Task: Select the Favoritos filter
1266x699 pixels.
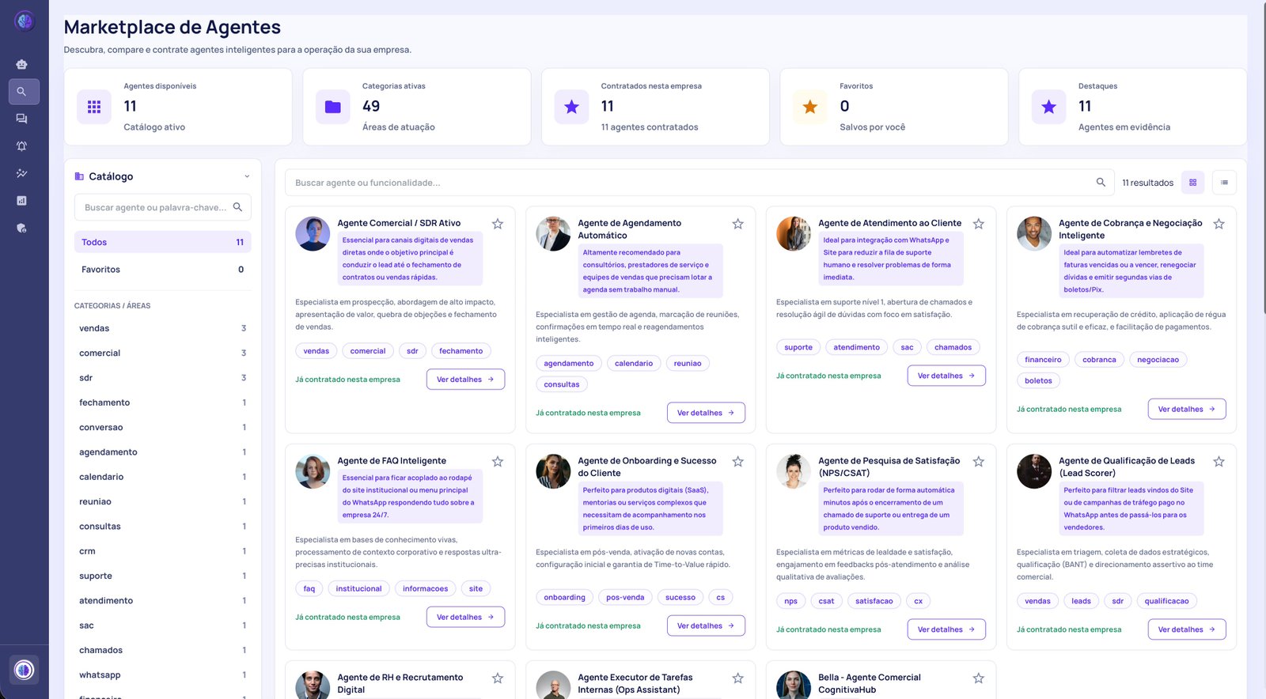Action: pyautogui.click(x=162, y=270)
